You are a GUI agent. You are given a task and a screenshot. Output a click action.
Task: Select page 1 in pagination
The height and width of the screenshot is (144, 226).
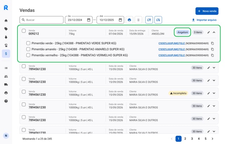(178, 139)
